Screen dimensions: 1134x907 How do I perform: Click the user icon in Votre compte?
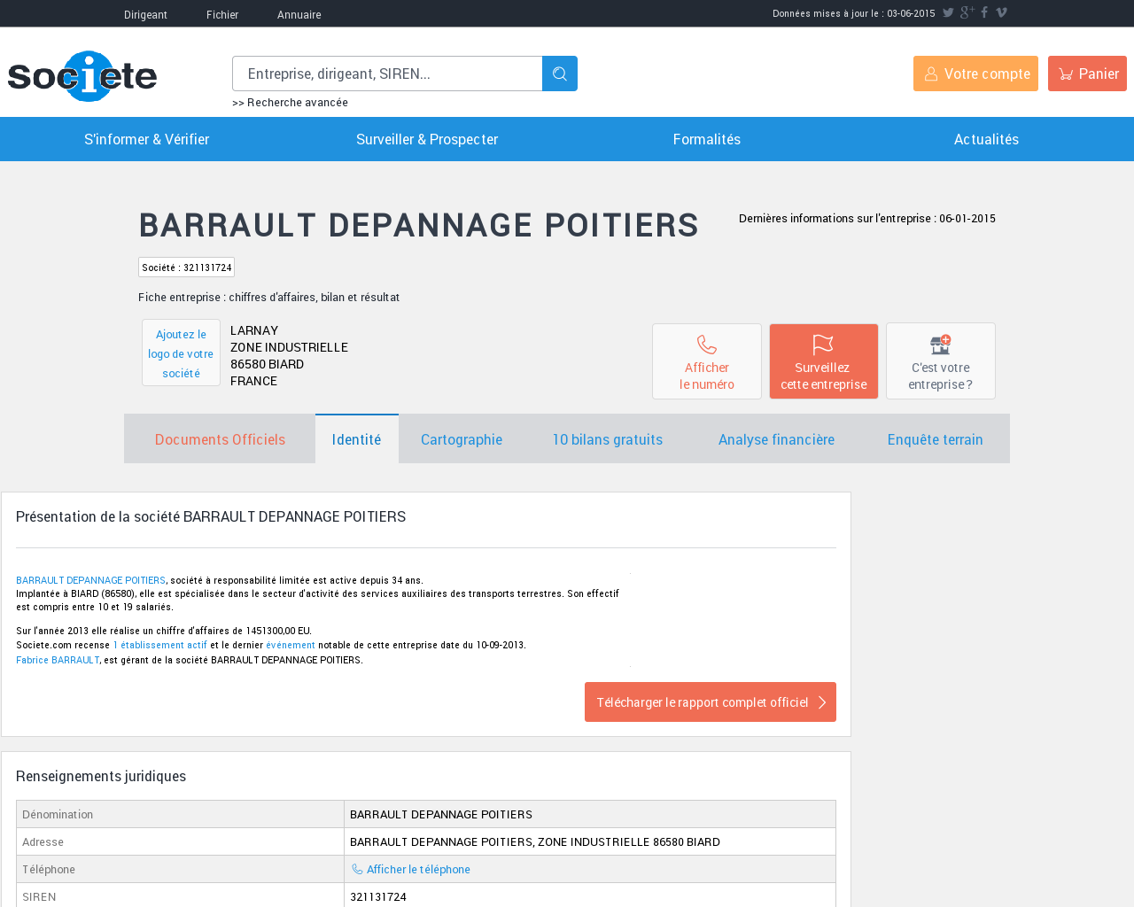tap(931, 74)
